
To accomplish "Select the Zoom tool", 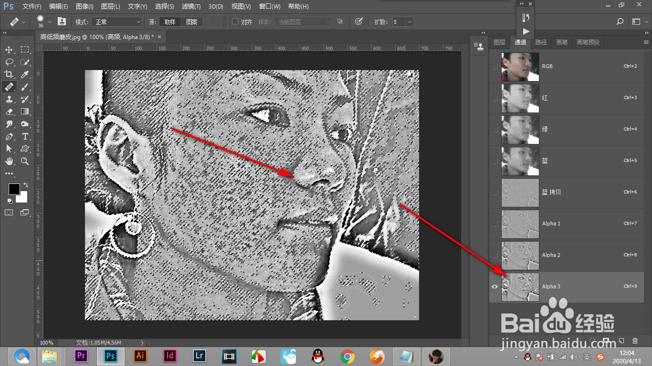I will [x=25, y=161].
